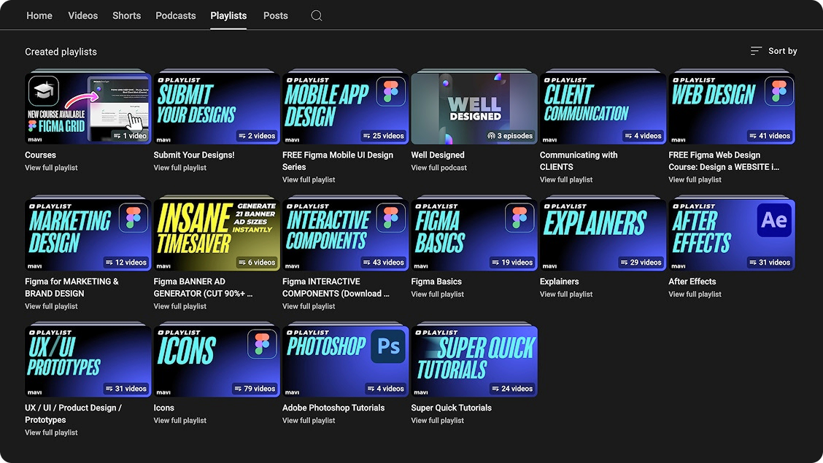Click graduation cap icon on Courses thumbnail

click(x=44, y=92)
